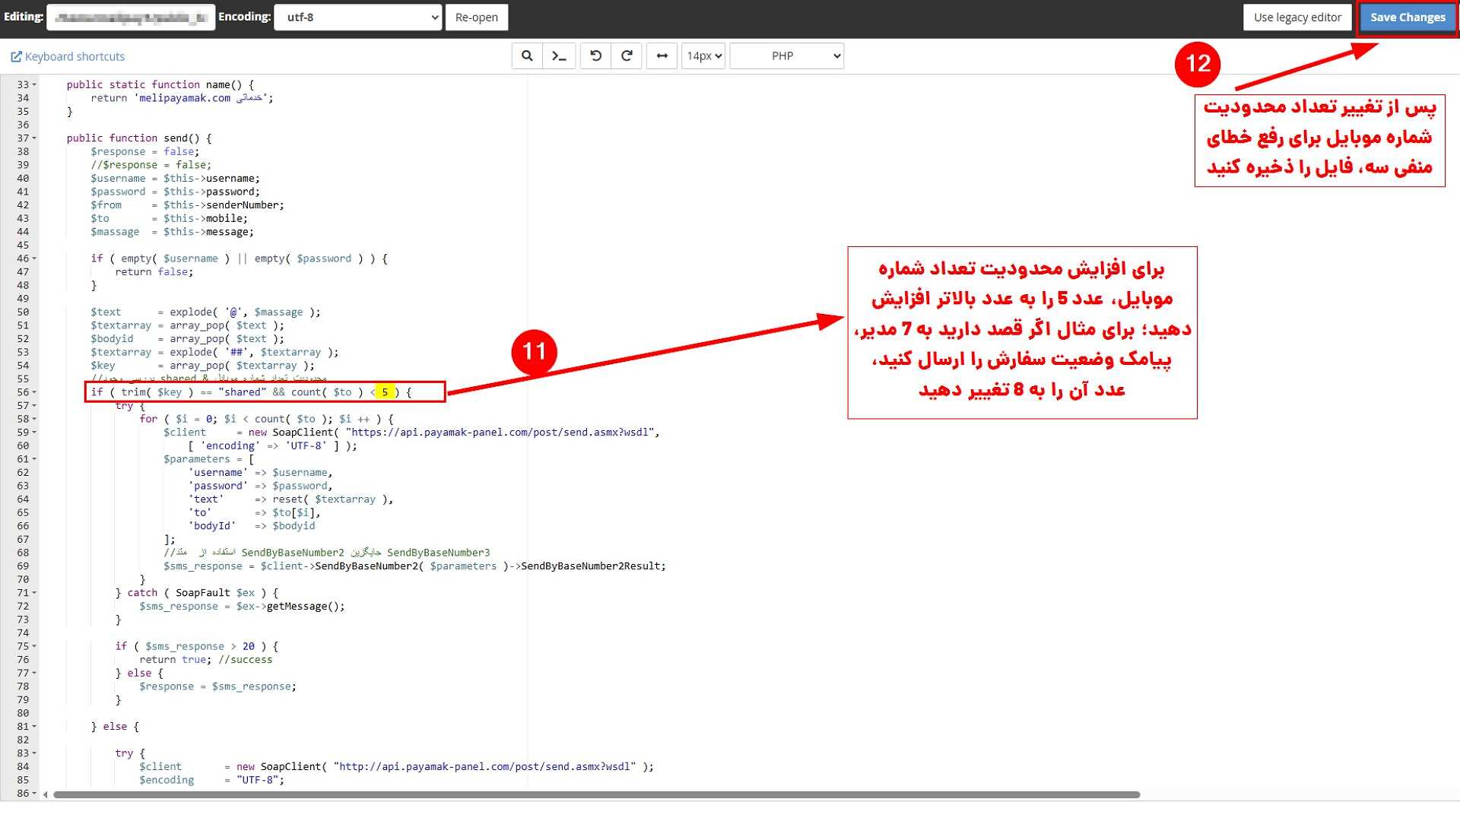Collapse the send() function at line 37
The image size is (1460, 821).
click(x=35, y=138)
